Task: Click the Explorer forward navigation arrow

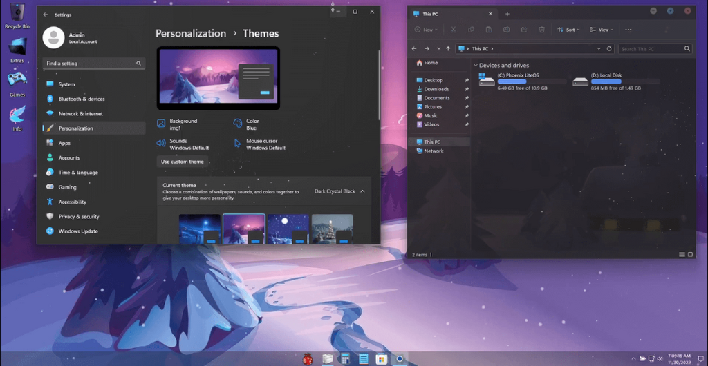Action: [x=427, y=48]
